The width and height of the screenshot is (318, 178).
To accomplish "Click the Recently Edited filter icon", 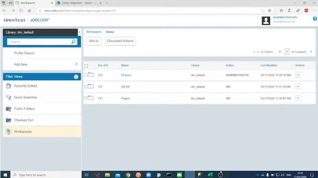I will coord(8,86).
